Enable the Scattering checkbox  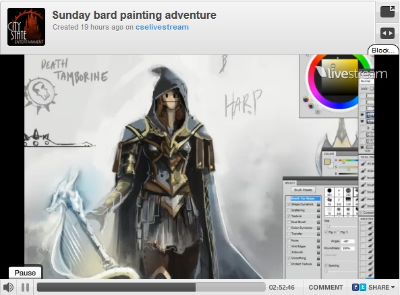[289, 210]
